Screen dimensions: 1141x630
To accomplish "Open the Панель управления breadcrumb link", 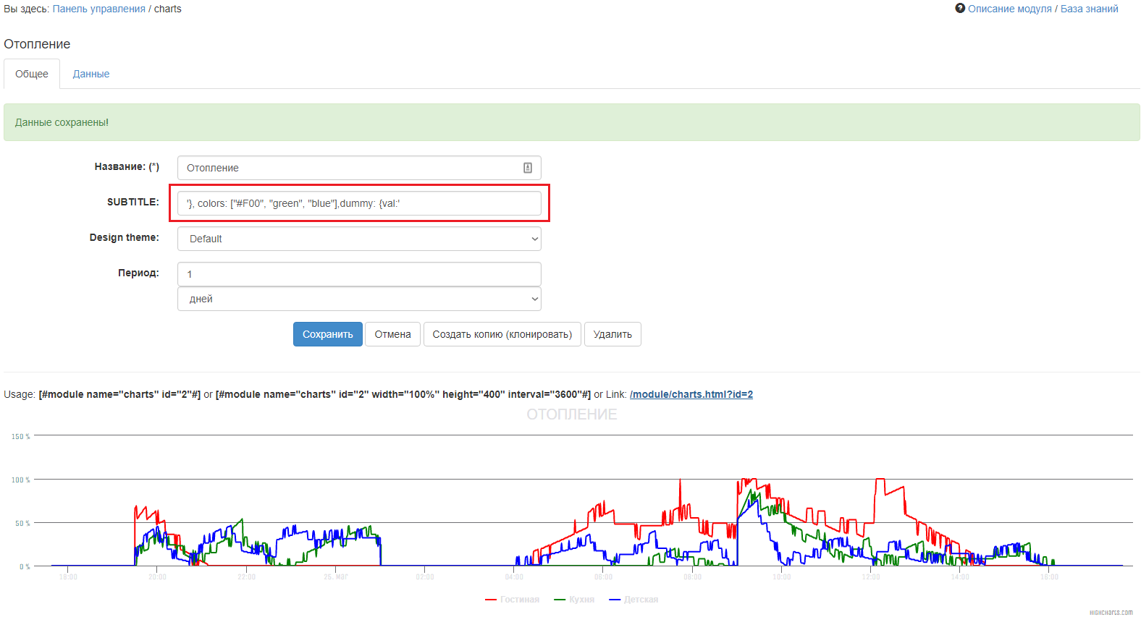I will 99,9.
